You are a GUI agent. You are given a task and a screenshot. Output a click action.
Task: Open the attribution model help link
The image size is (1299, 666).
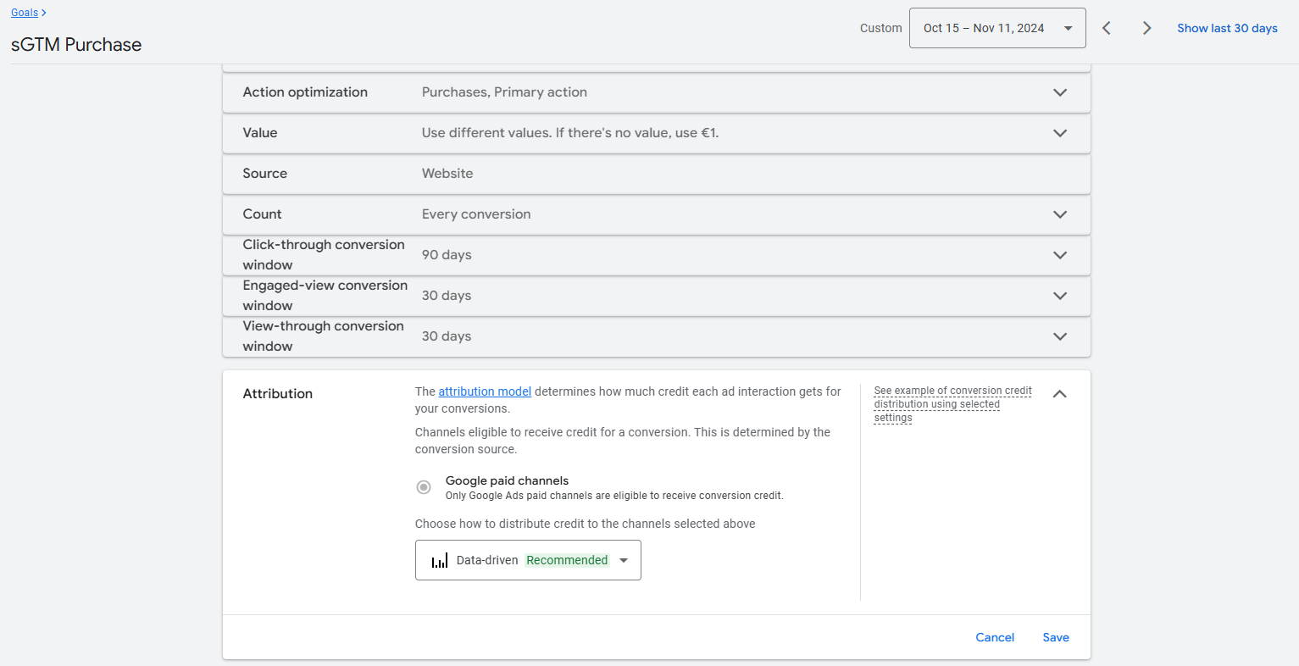click(485, 391)
